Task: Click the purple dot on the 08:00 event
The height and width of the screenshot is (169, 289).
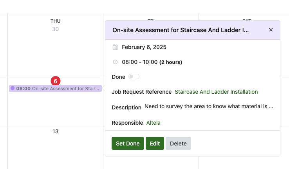Action: tap(13, 89)
